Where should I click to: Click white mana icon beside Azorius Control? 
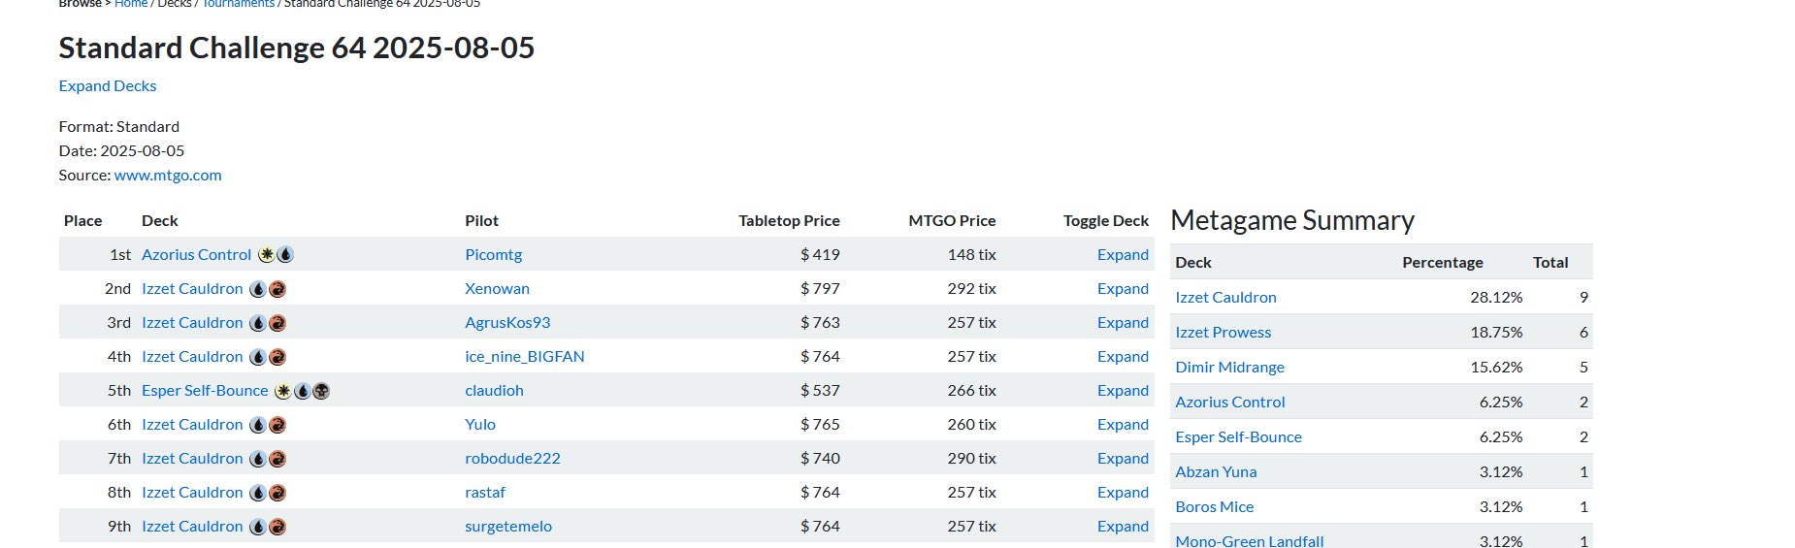coord(267,255)
